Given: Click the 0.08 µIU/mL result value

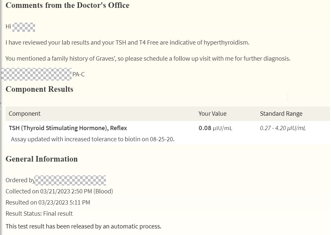Looking at the screenshot, I should click(215, 128).
